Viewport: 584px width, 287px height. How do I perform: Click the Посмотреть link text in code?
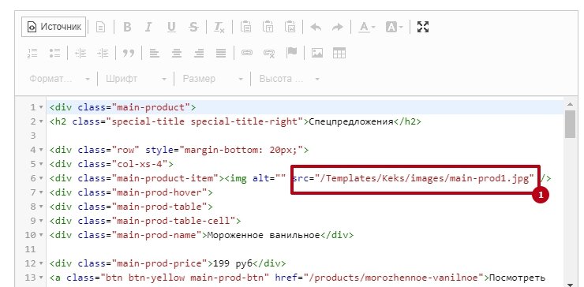[x=517, y=278]
